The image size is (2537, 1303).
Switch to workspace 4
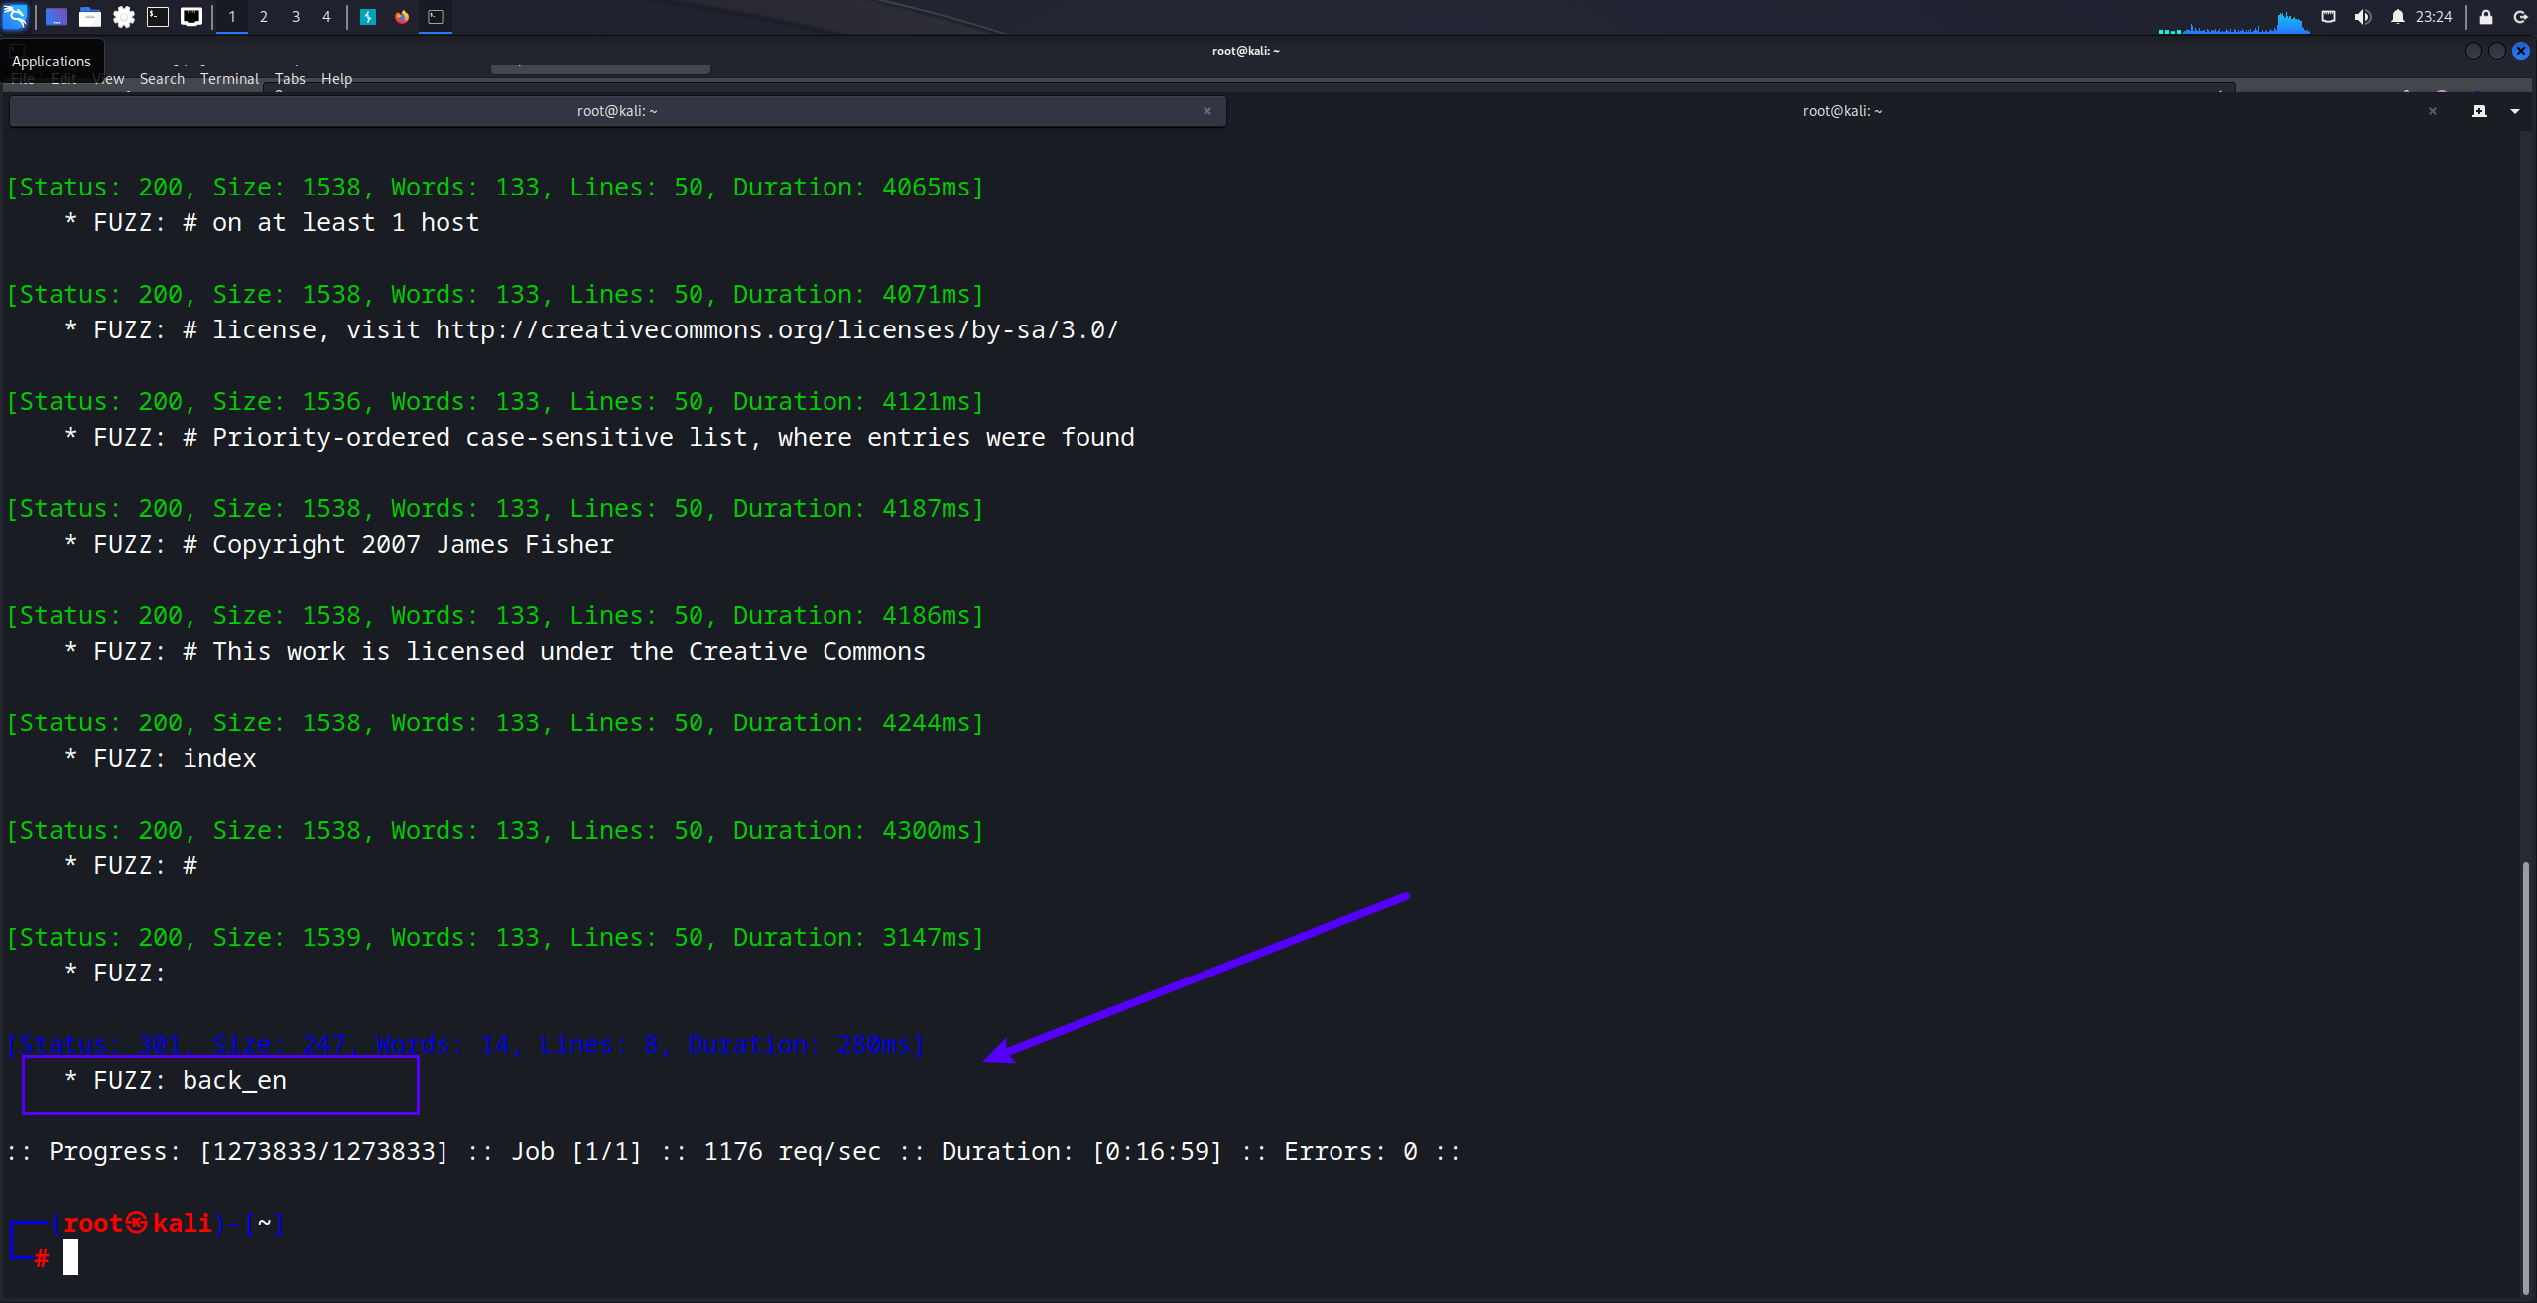click(x=326, y=17)
